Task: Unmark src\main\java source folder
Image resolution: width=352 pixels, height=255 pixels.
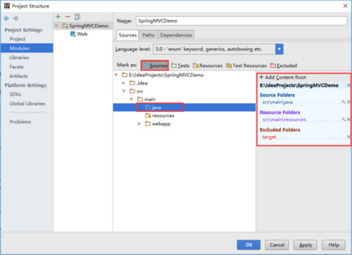Action: (348, 102)
